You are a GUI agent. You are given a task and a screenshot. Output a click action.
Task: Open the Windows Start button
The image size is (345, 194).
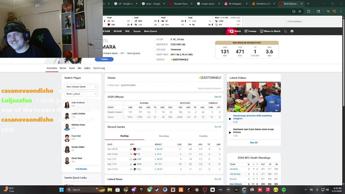pyautogui.click(x=61, y=190)
